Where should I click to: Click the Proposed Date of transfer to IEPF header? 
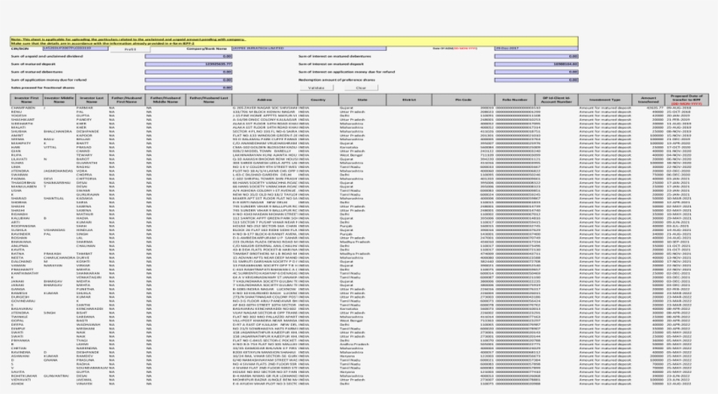(x=686, y=100)
